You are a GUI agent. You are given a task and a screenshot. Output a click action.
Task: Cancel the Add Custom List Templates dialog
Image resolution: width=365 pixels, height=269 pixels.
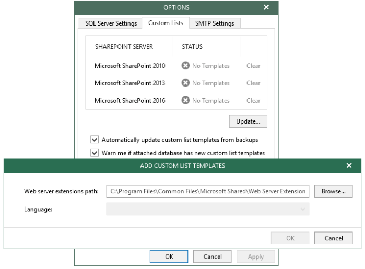coord(333,238)
